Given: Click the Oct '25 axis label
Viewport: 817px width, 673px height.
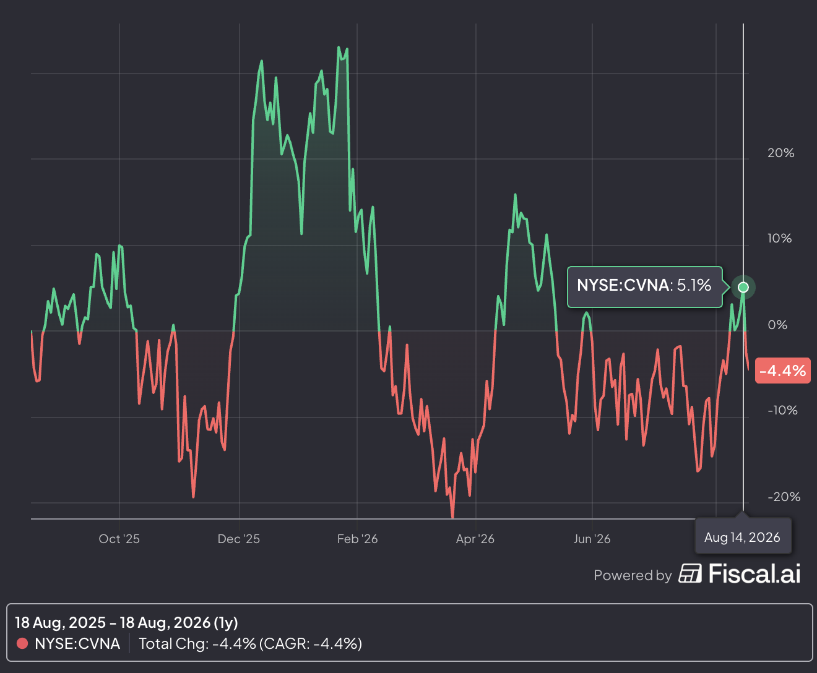Looking at the screenshot, I should pos(119,539).
